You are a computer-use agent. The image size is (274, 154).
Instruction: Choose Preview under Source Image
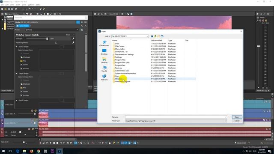pos(25,68)
